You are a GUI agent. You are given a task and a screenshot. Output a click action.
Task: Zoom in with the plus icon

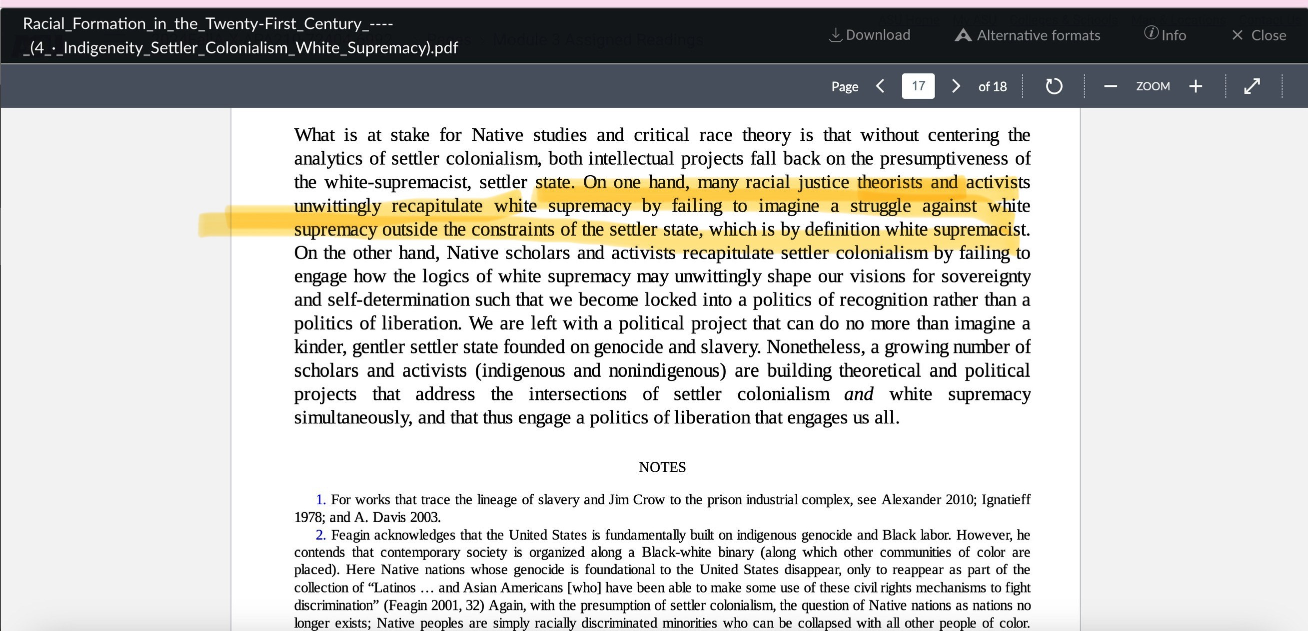click(x=1196, y=86)
